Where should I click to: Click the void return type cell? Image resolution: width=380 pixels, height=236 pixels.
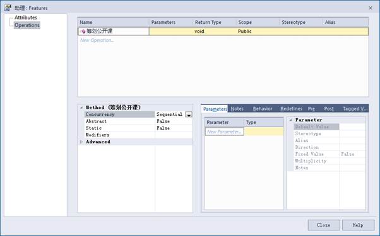(199, 31)
